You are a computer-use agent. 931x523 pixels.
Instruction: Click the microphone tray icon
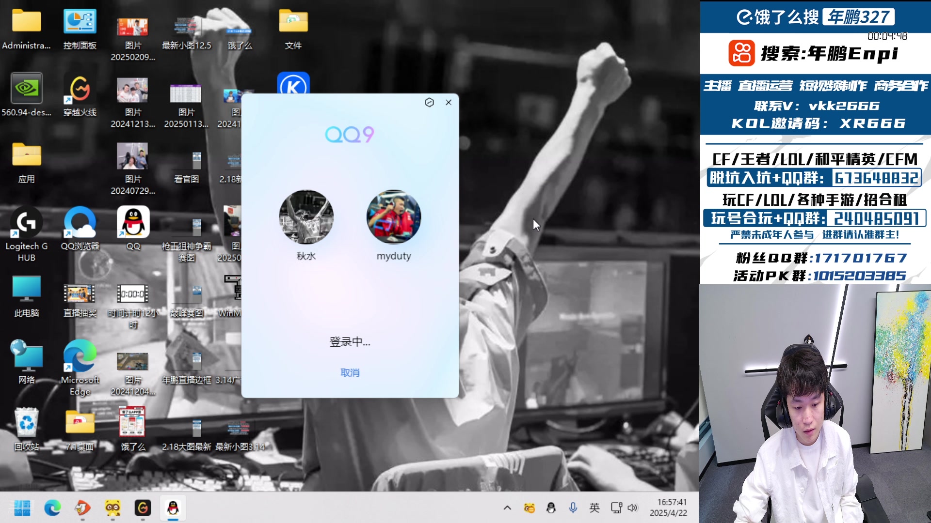click(573, 508)
